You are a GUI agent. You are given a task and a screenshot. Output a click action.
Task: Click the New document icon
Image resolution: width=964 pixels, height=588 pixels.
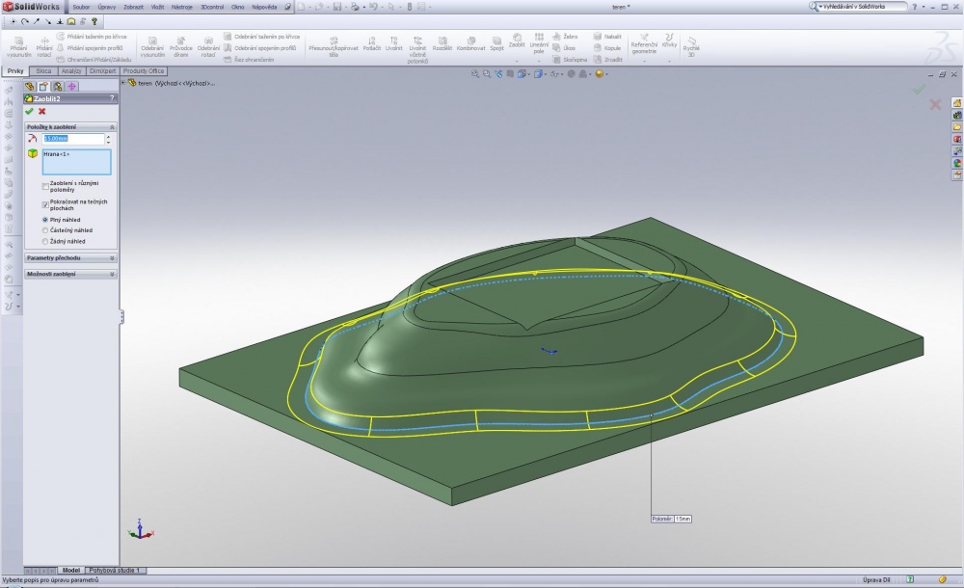point(301,7)
